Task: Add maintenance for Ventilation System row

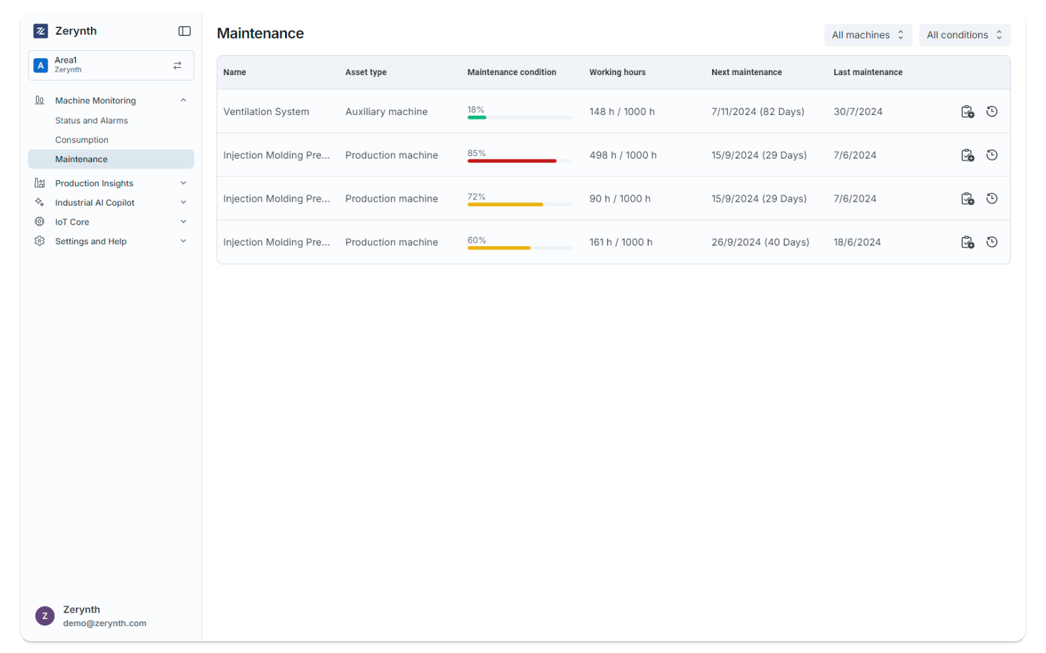Action: click(968, 112)
